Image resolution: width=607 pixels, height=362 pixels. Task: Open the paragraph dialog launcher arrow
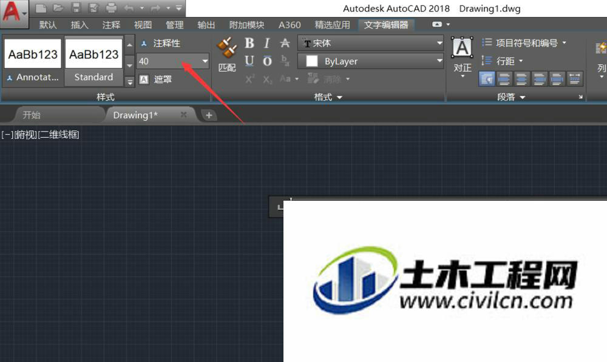pyautogui.click(x=580, y=96)
